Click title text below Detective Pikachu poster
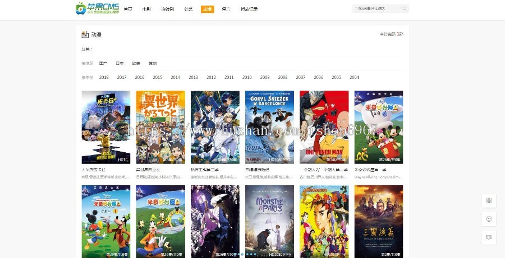 93,170
